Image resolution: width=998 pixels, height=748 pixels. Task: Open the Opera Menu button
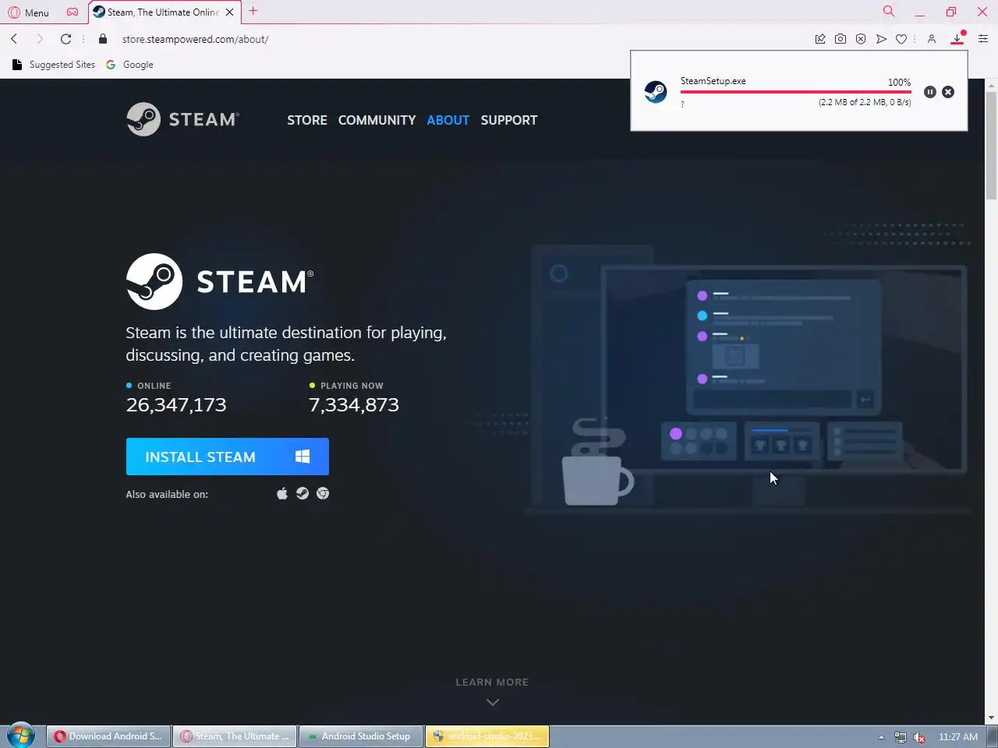28,12
